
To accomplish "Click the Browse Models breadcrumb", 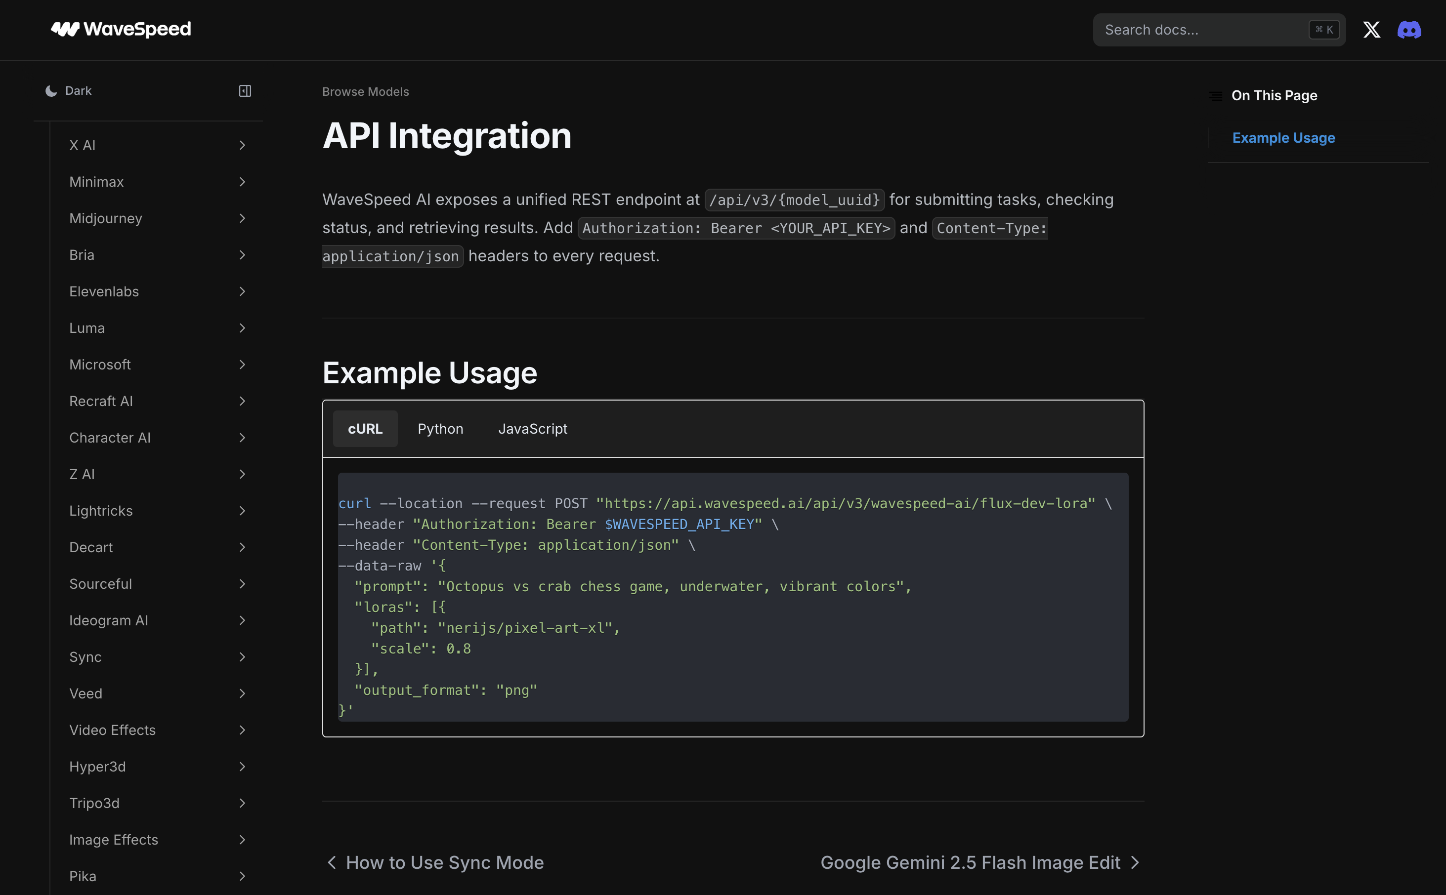I will click(x=365, y=91).
